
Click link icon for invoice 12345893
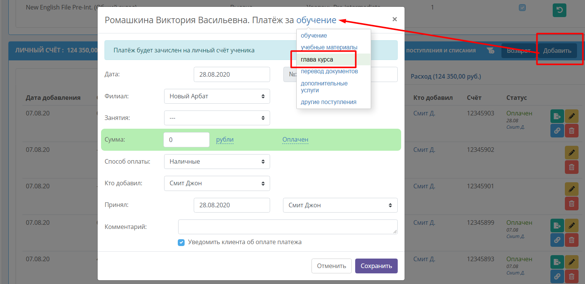557,276
